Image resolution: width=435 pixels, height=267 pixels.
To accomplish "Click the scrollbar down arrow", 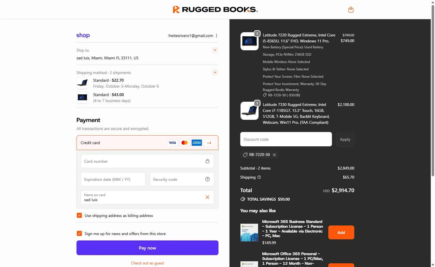I will pos(433,265).
